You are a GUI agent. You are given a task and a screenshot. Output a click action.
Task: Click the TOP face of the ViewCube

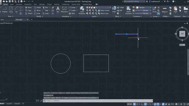click(182, 34)
